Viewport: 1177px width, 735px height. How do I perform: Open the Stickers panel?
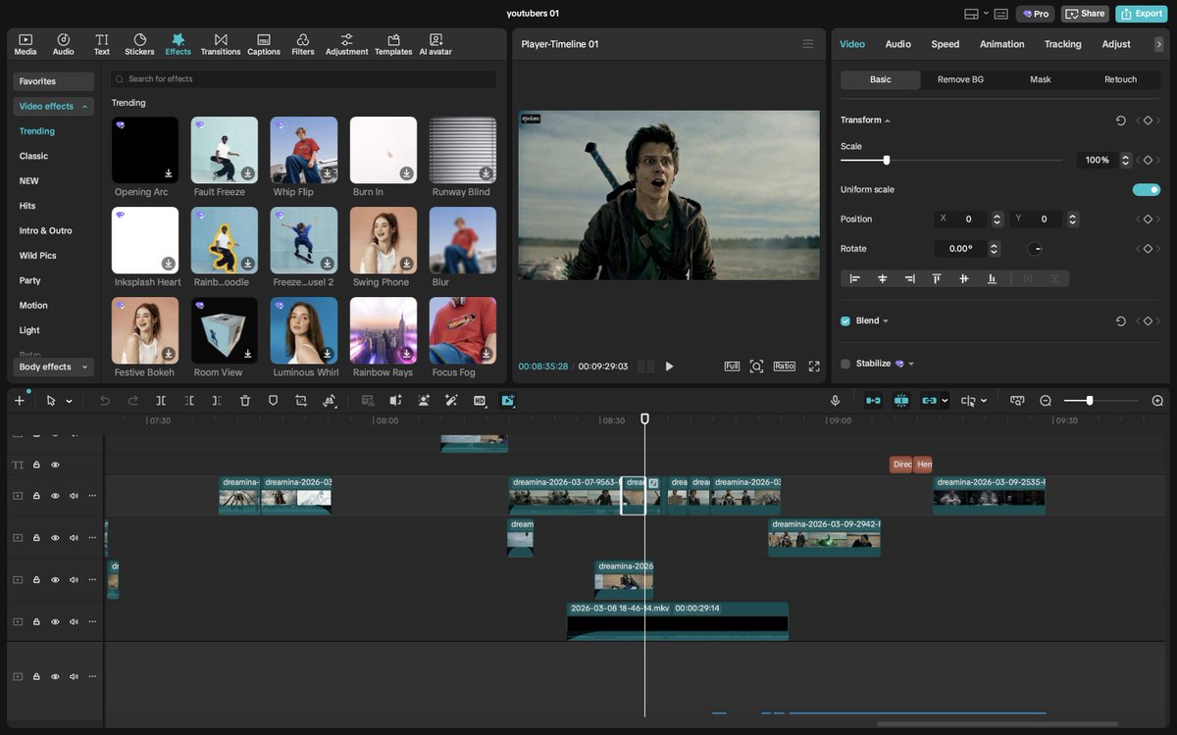pyautogui.click(x=139, y=44)
